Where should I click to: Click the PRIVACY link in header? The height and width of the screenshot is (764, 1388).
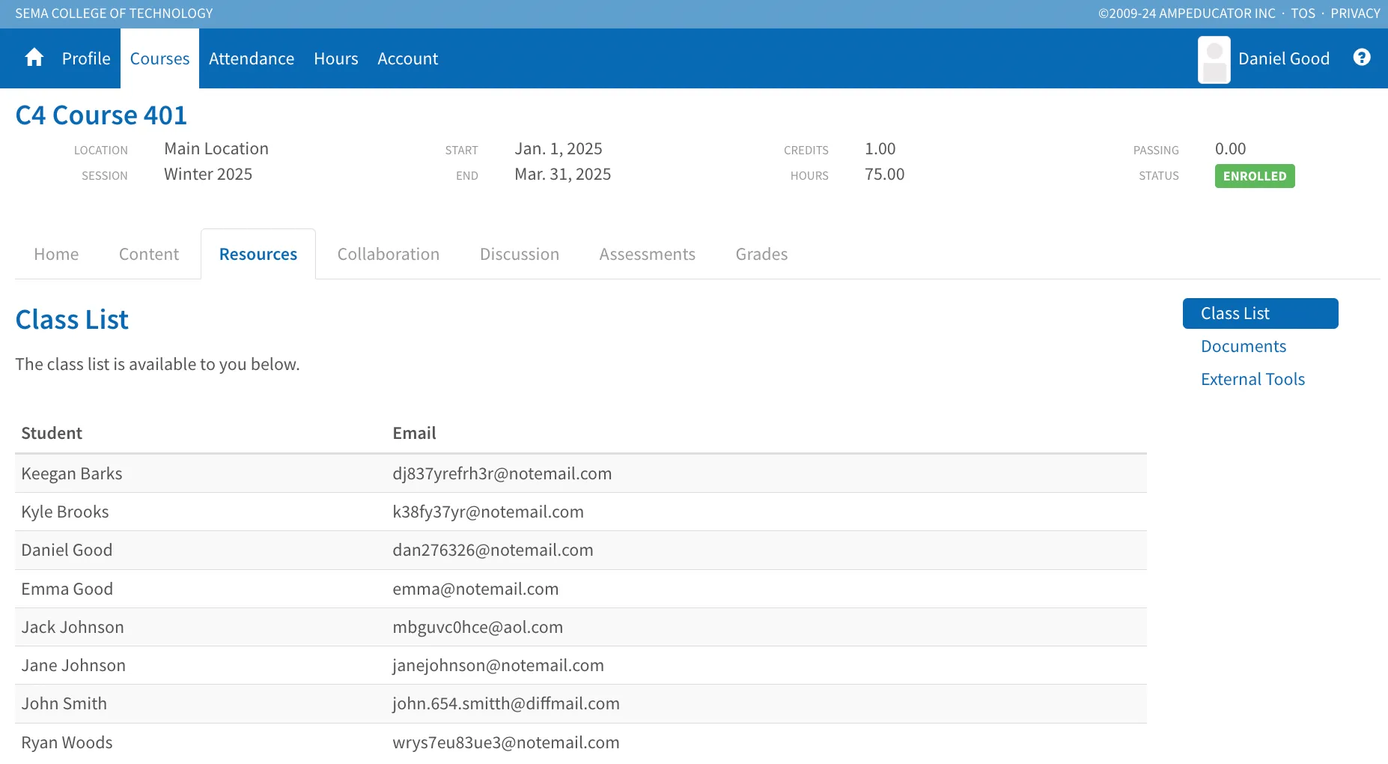coord(1355,13)
